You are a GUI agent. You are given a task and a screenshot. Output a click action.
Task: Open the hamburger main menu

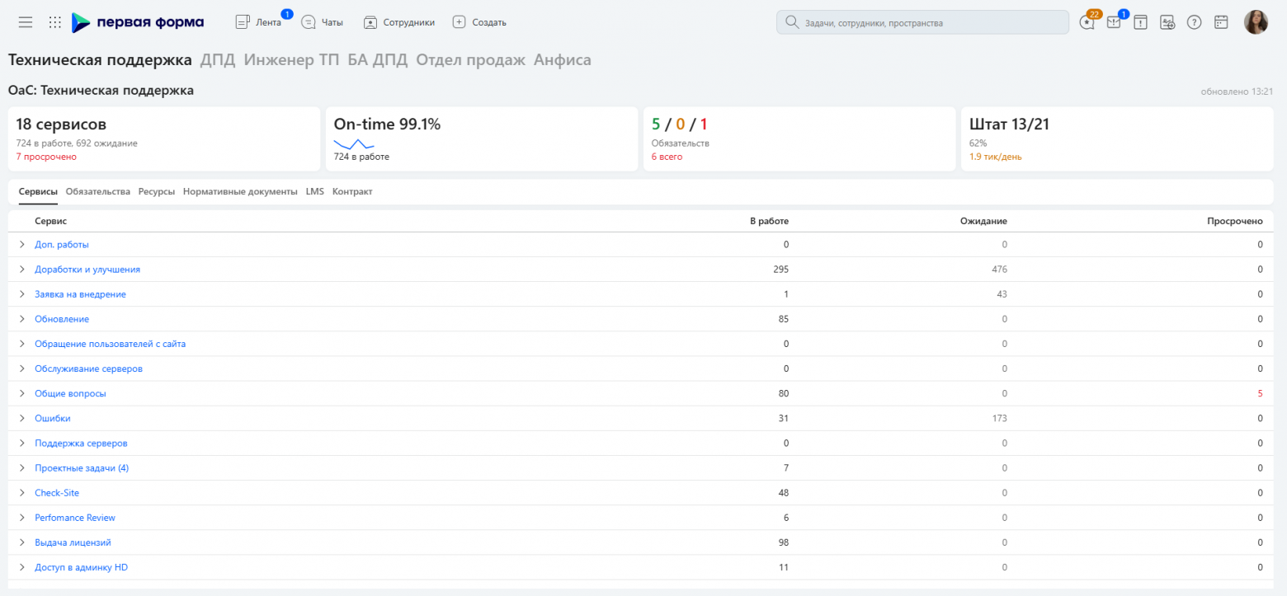point(26,22)
